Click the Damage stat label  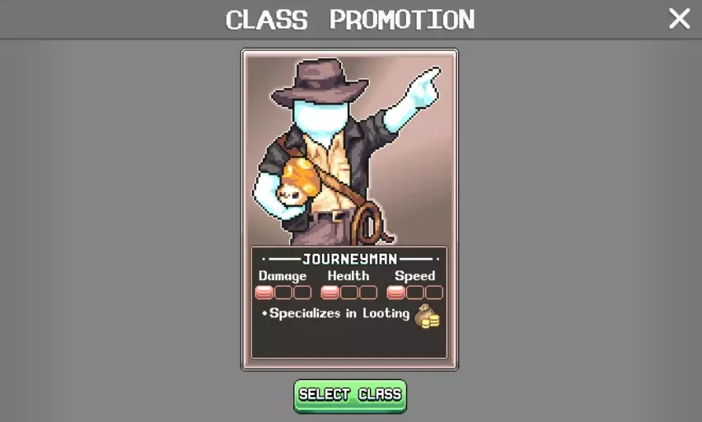pos(283,276)
